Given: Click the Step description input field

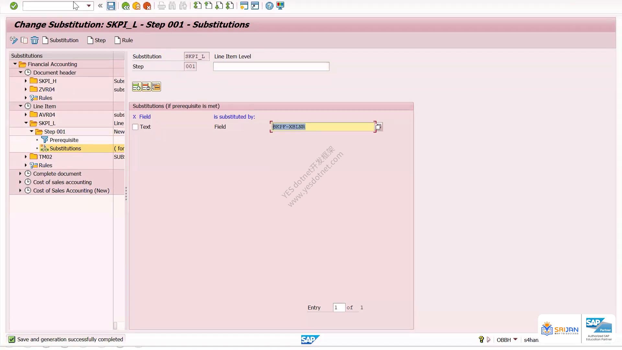Looking at the screenshot, I should [x=271, y=66].
